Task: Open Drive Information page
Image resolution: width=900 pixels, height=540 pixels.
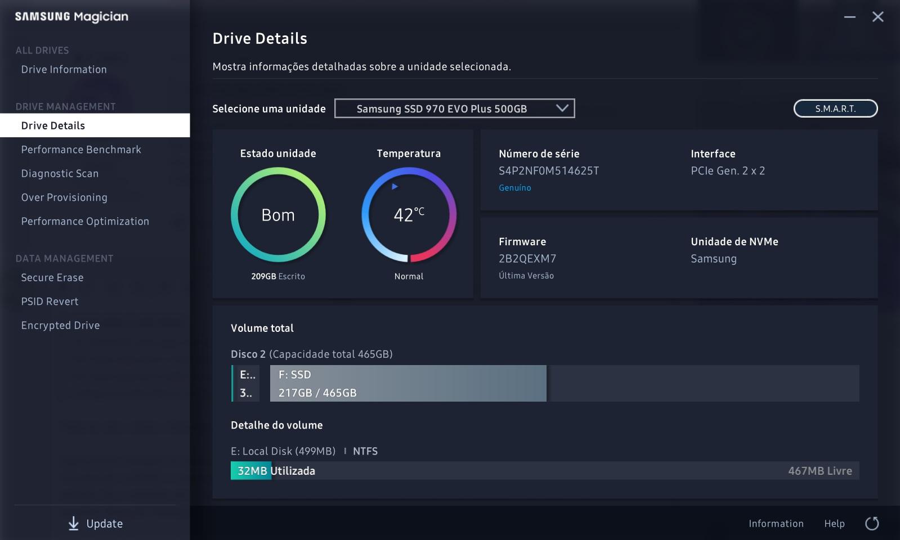Action: pos(64,69)
